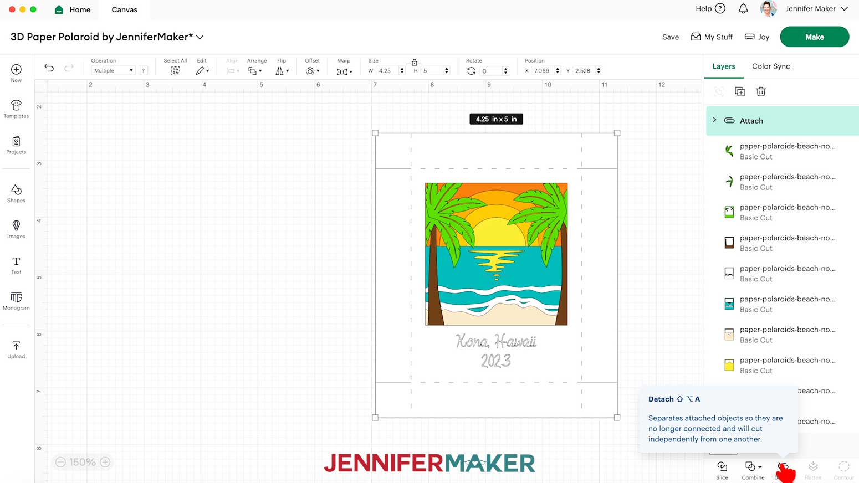Open the project title dropdown chevron

click(200, 37)
